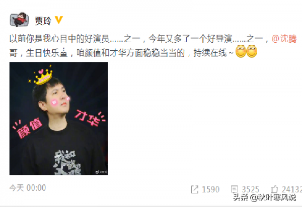Like the post with thumbs-up icon

[274, 189]
